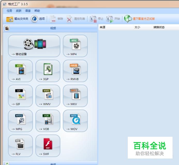Select convert to FLV
This screenshot has height=165, width=179.
tap(20, 146)
